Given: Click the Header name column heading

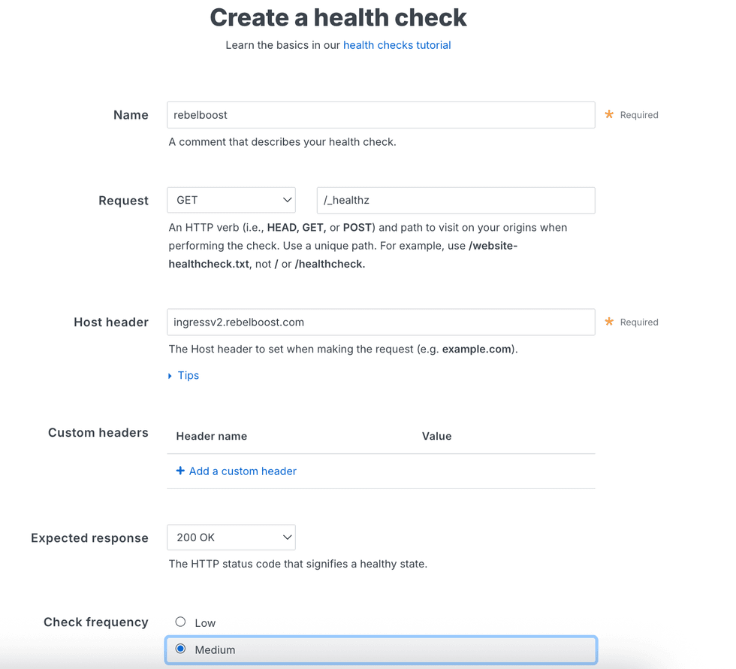Looking at the screenshot, I should (x=211, y=436).
